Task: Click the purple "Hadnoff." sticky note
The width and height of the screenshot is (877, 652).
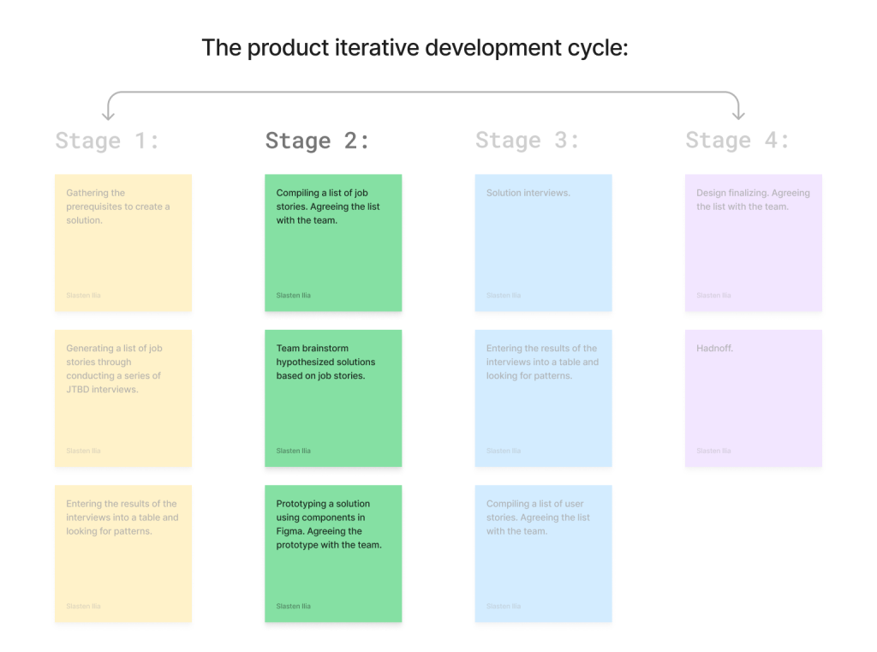Action: coord(754,398)
